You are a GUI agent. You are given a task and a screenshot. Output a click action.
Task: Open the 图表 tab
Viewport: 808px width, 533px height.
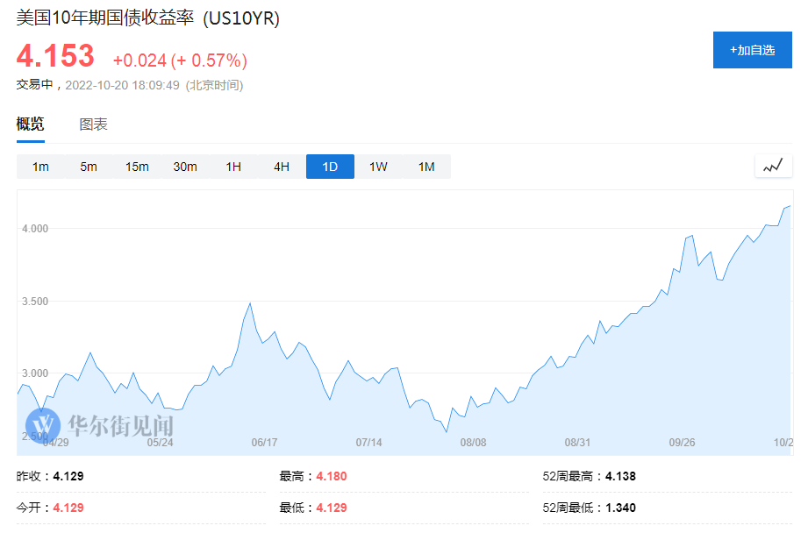(93, 124)
